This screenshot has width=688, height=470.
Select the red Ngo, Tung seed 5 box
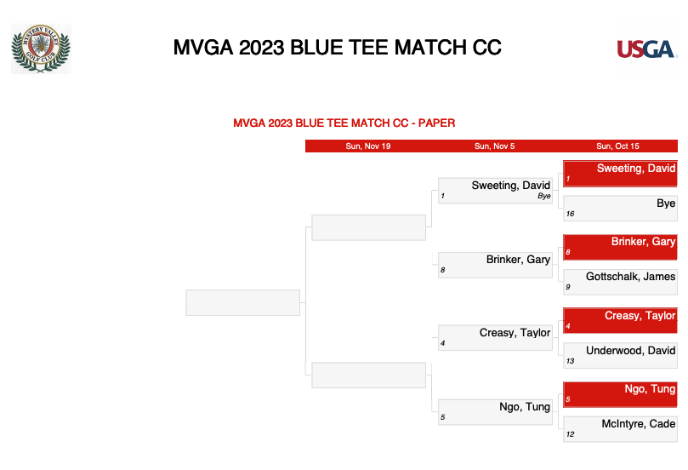pos(620,394)
